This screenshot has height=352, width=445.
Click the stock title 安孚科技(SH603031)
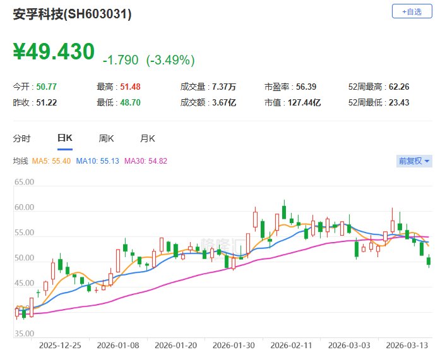(x=72, y=14)
